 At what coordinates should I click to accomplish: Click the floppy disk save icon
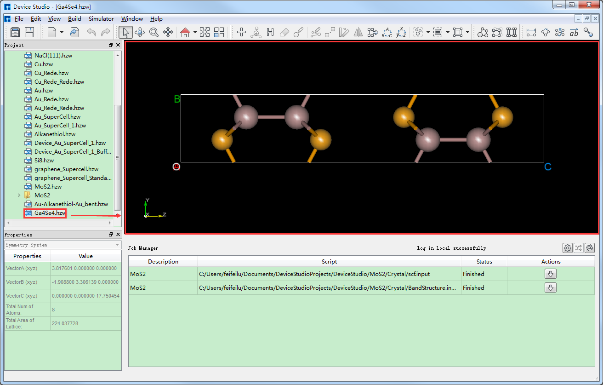tap(29, 32)
